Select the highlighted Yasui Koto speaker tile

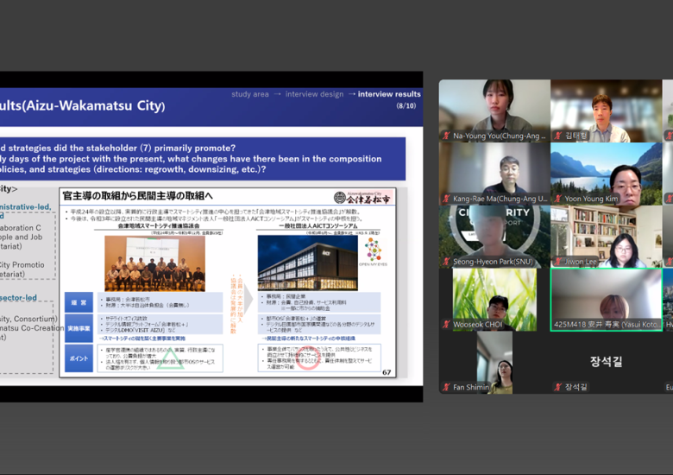coord(606,300)
